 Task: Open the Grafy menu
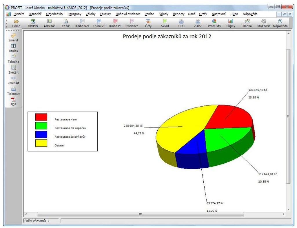(x=203, y=14)
